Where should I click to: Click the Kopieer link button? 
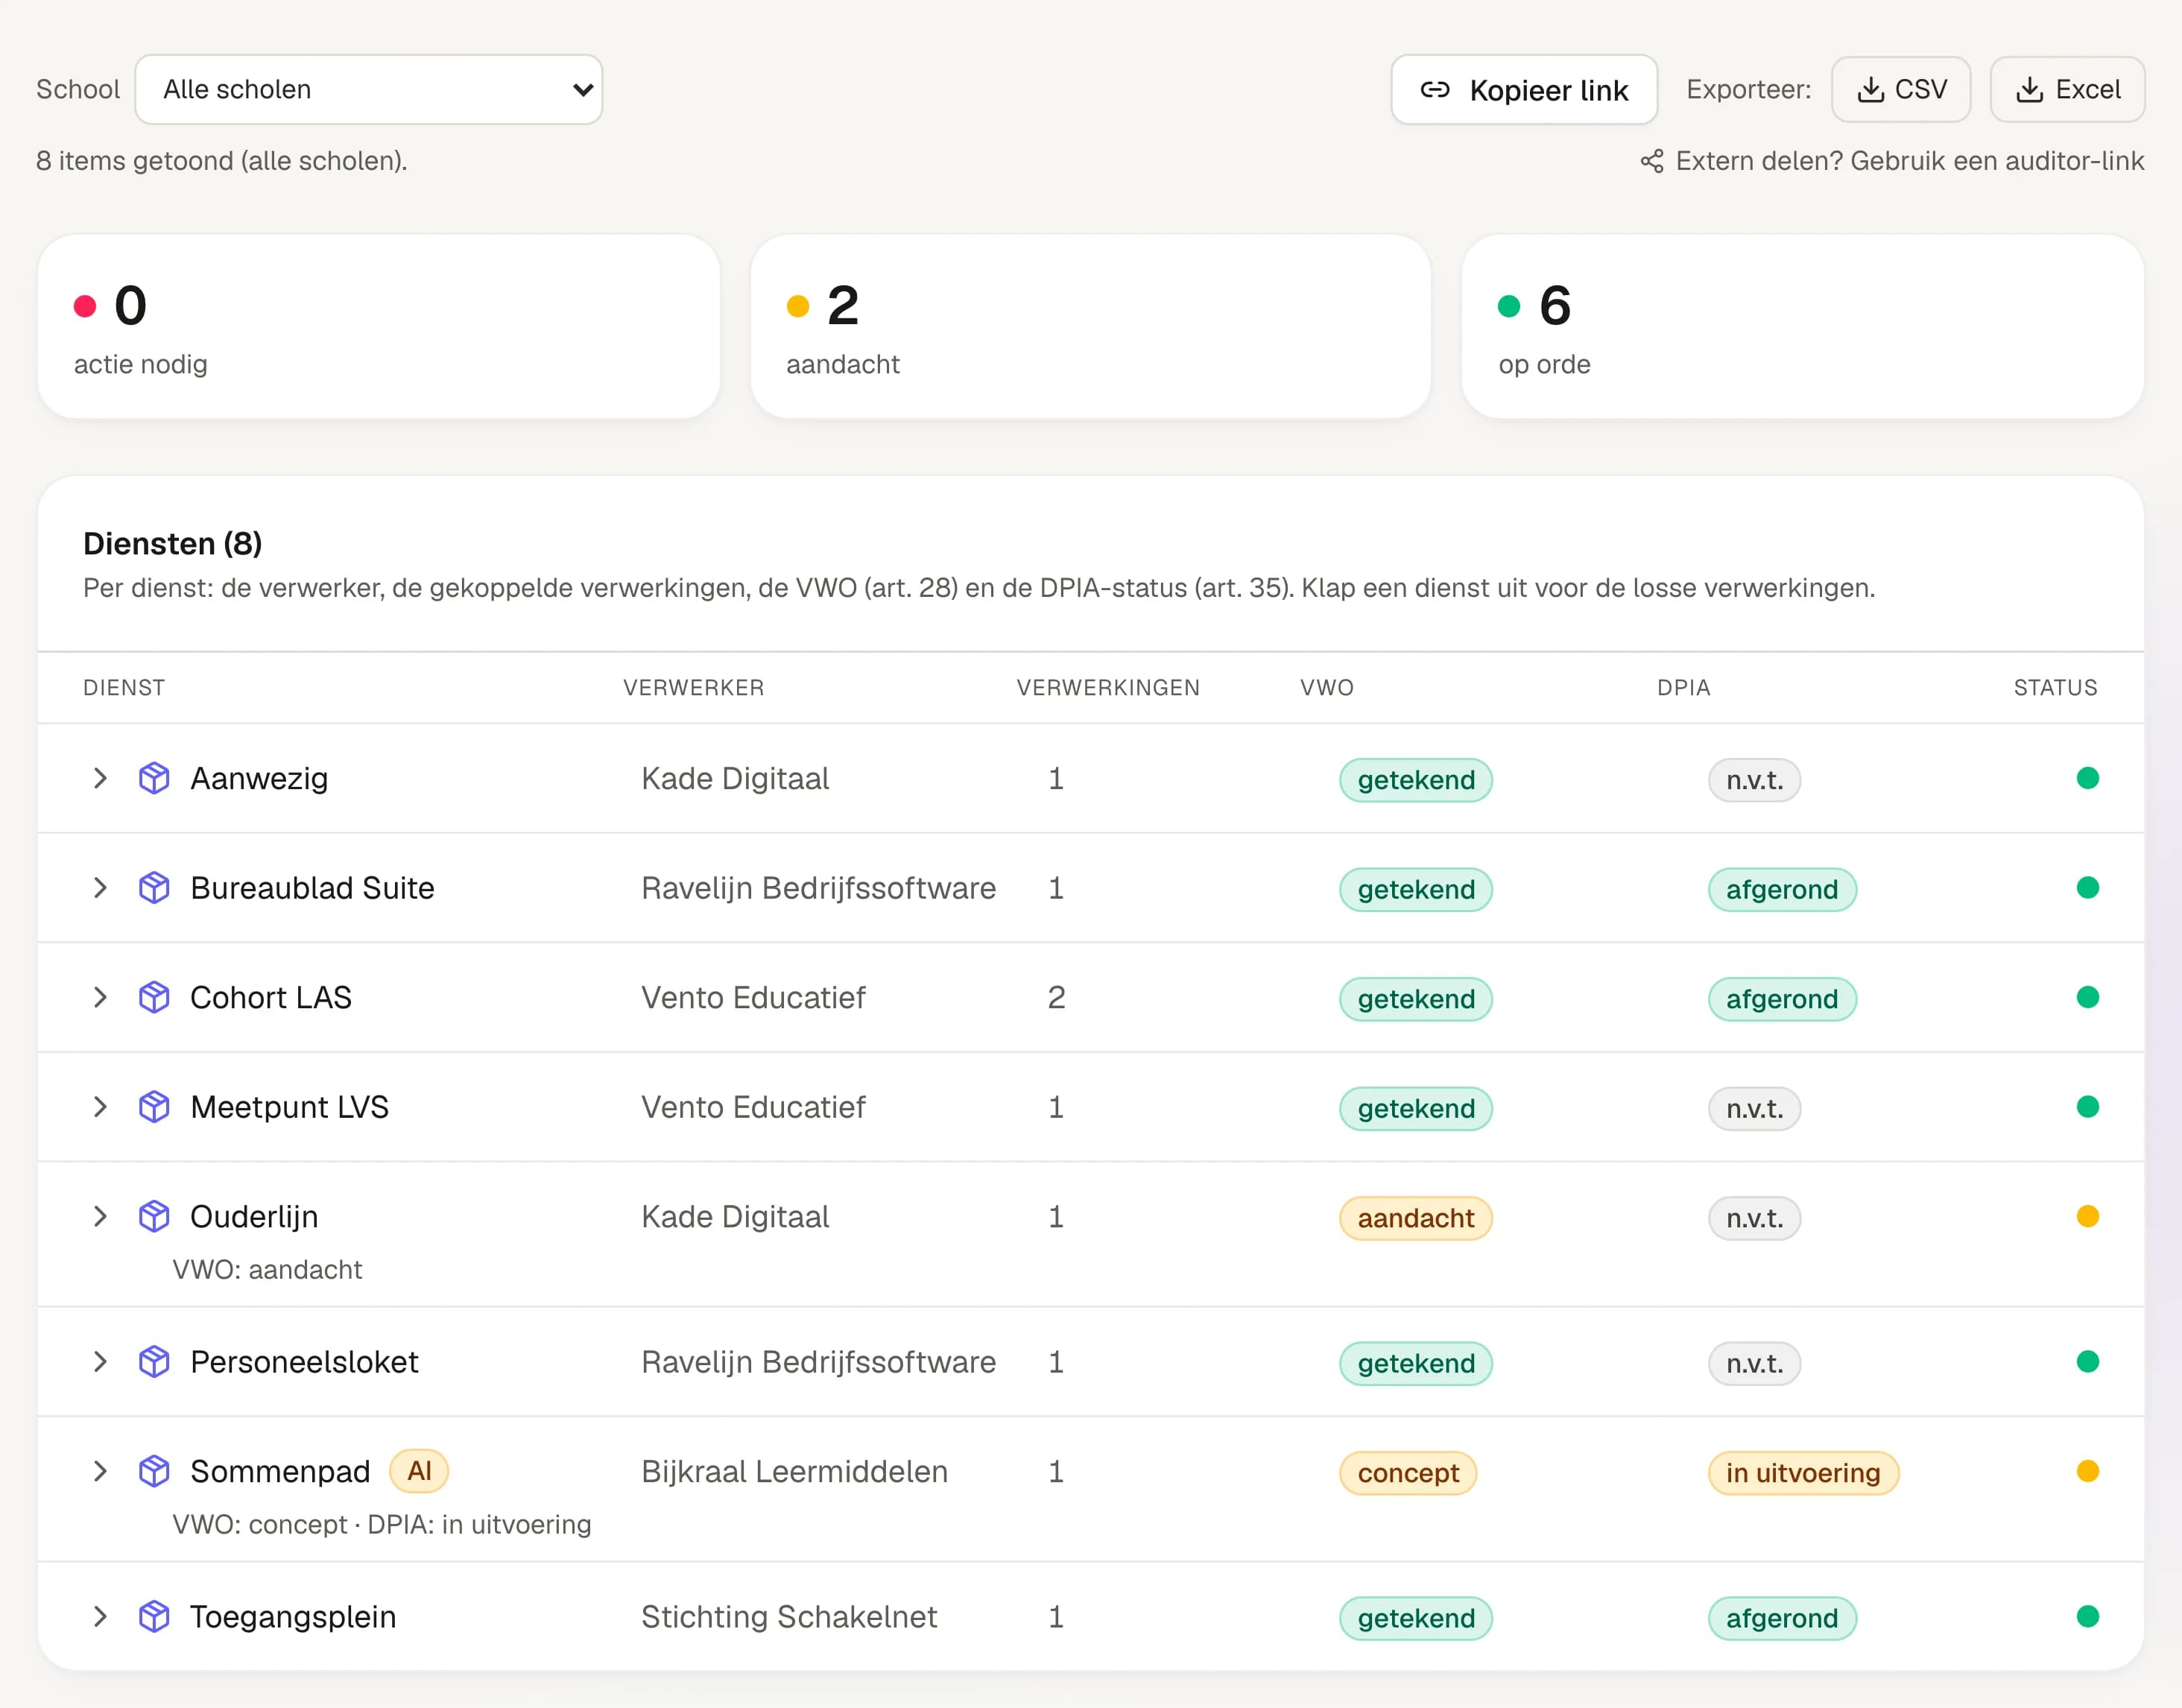tap(1524, 90)
